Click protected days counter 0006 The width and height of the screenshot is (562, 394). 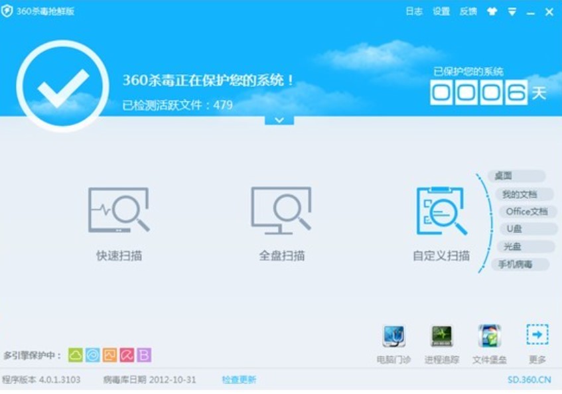[x=479, y=92]
